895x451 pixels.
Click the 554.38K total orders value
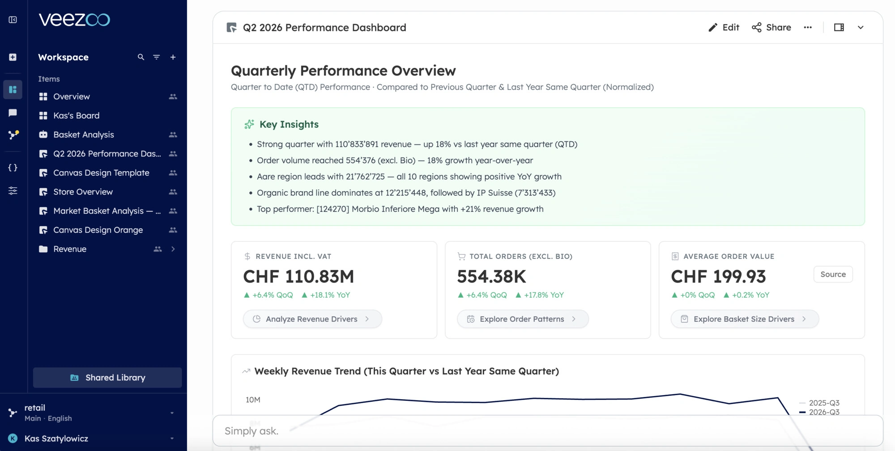pos(491,276)
